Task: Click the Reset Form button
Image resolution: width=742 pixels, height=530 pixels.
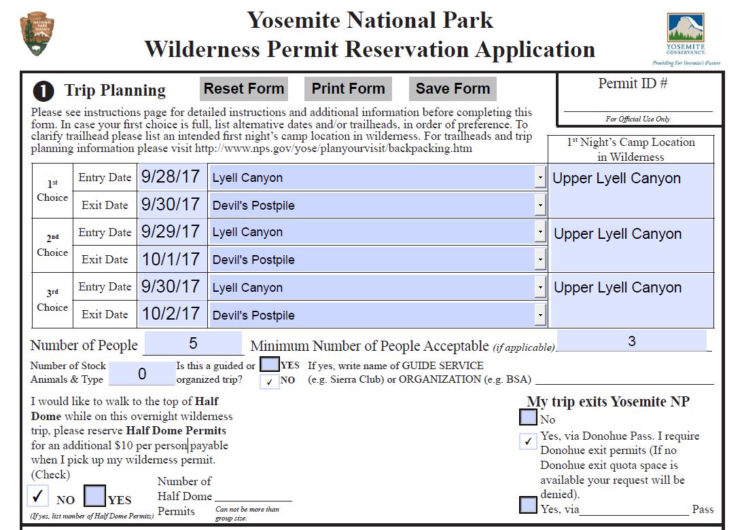Action: pos(244,89)
